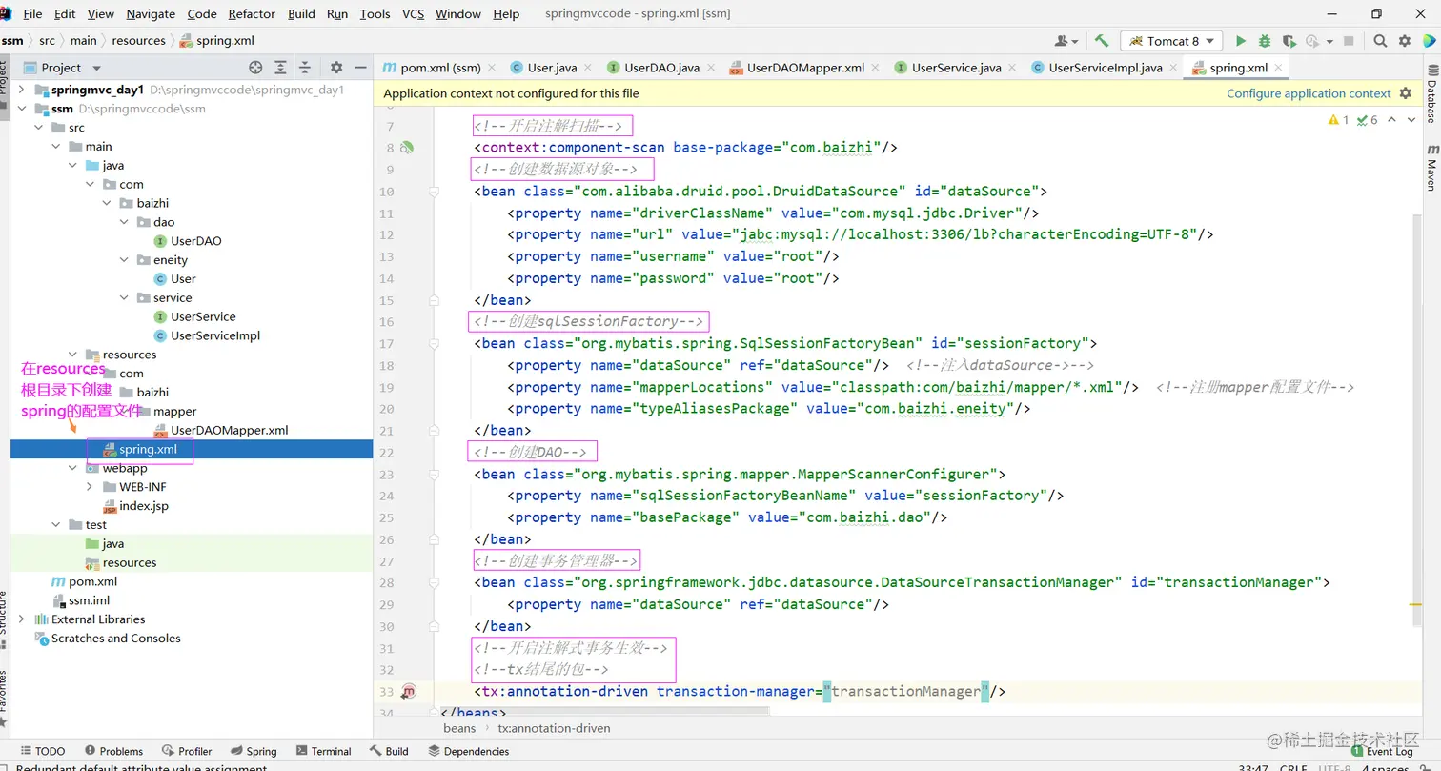1441x771 pixels.
Task: Hide the Project panel with the minus icon
Action: pos(360,68)
